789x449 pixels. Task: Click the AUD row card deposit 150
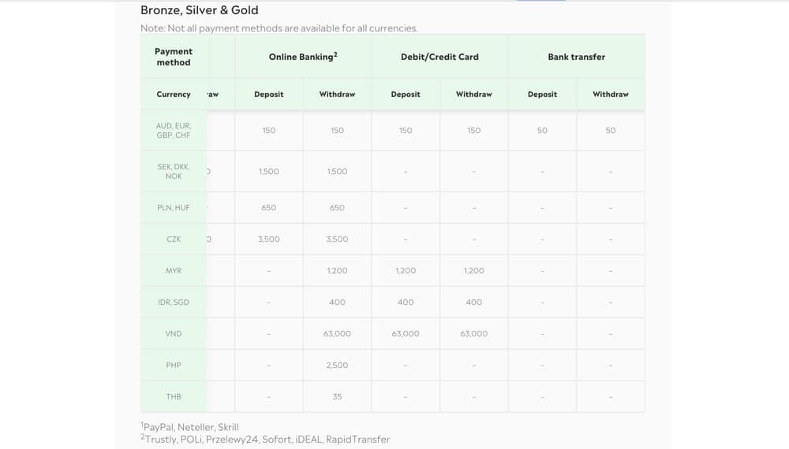[x=406, y=131]
